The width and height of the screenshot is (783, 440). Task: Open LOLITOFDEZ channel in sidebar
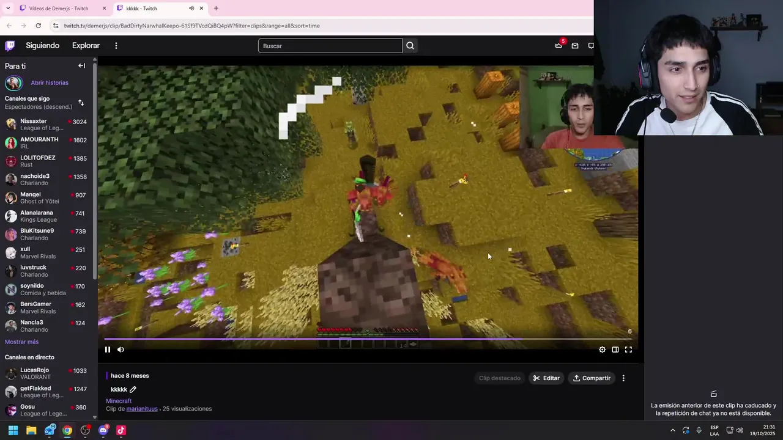46,161
